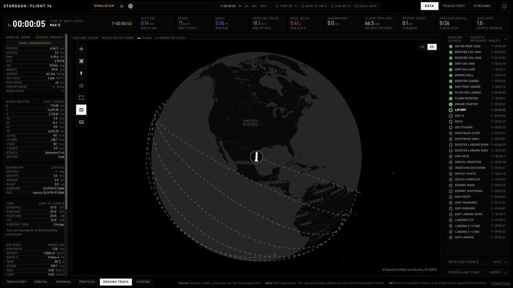Click green check beside GO FOR PROP LOAD
Image resolution: width=513 pixels, height=288 pixels.
tap(450, 46)
